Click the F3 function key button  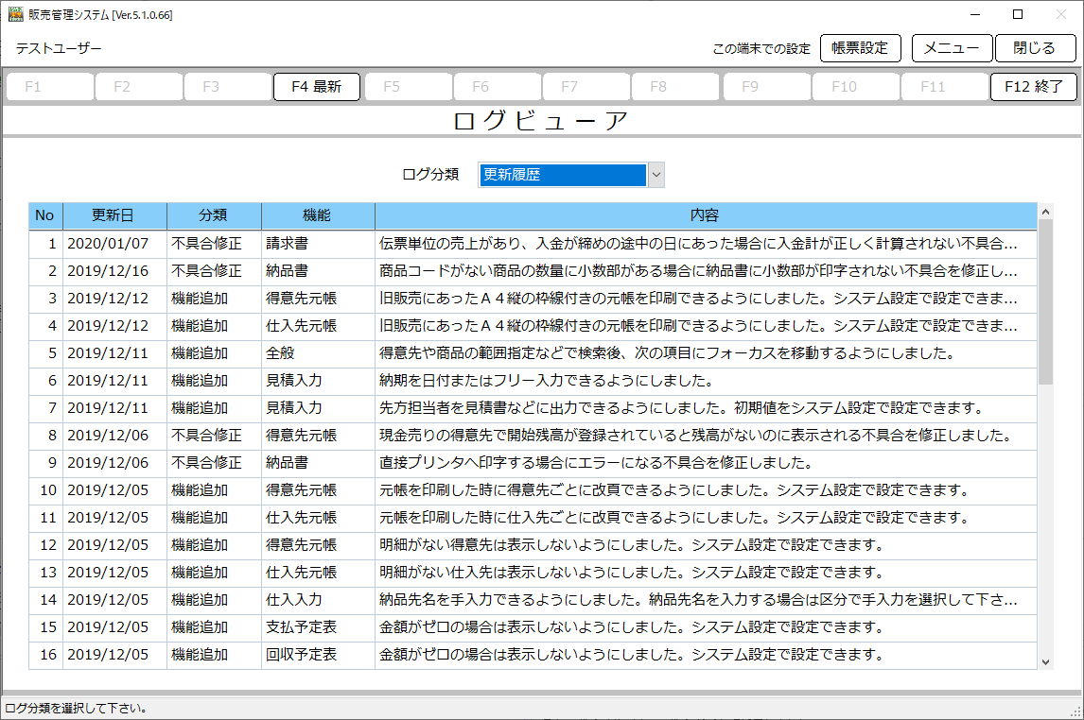[228, 87]
